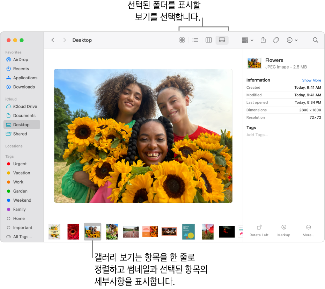Select the gardening people thumbnail

(x=112, y=232)
